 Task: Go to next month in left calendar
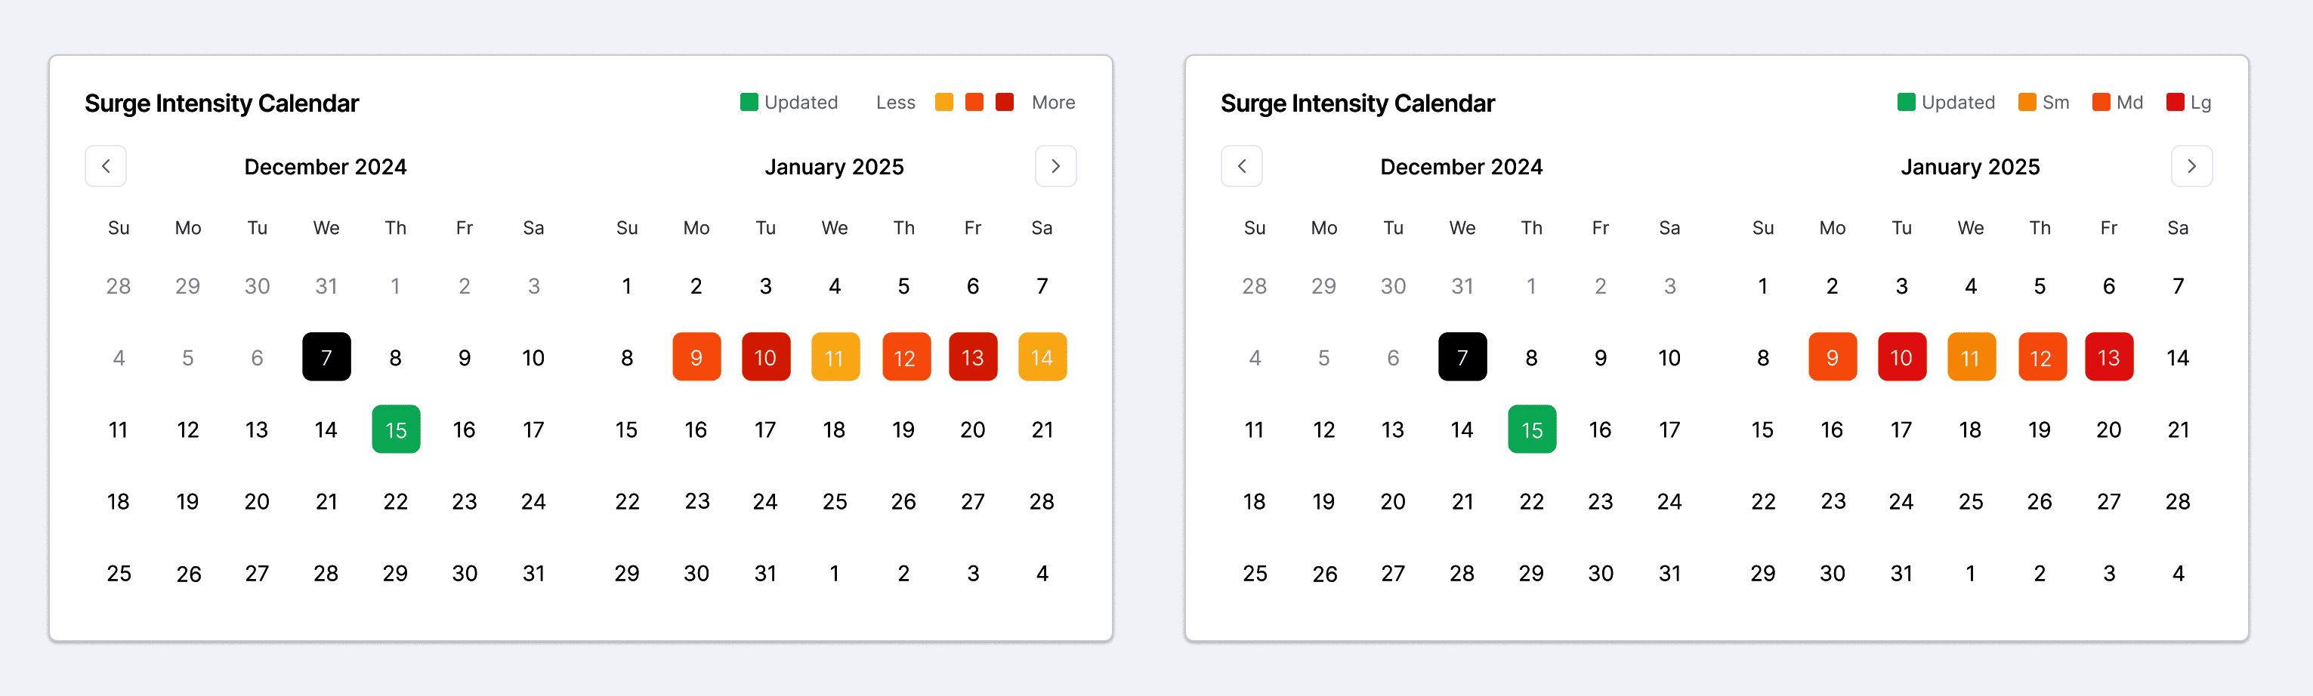point(1055,166)
